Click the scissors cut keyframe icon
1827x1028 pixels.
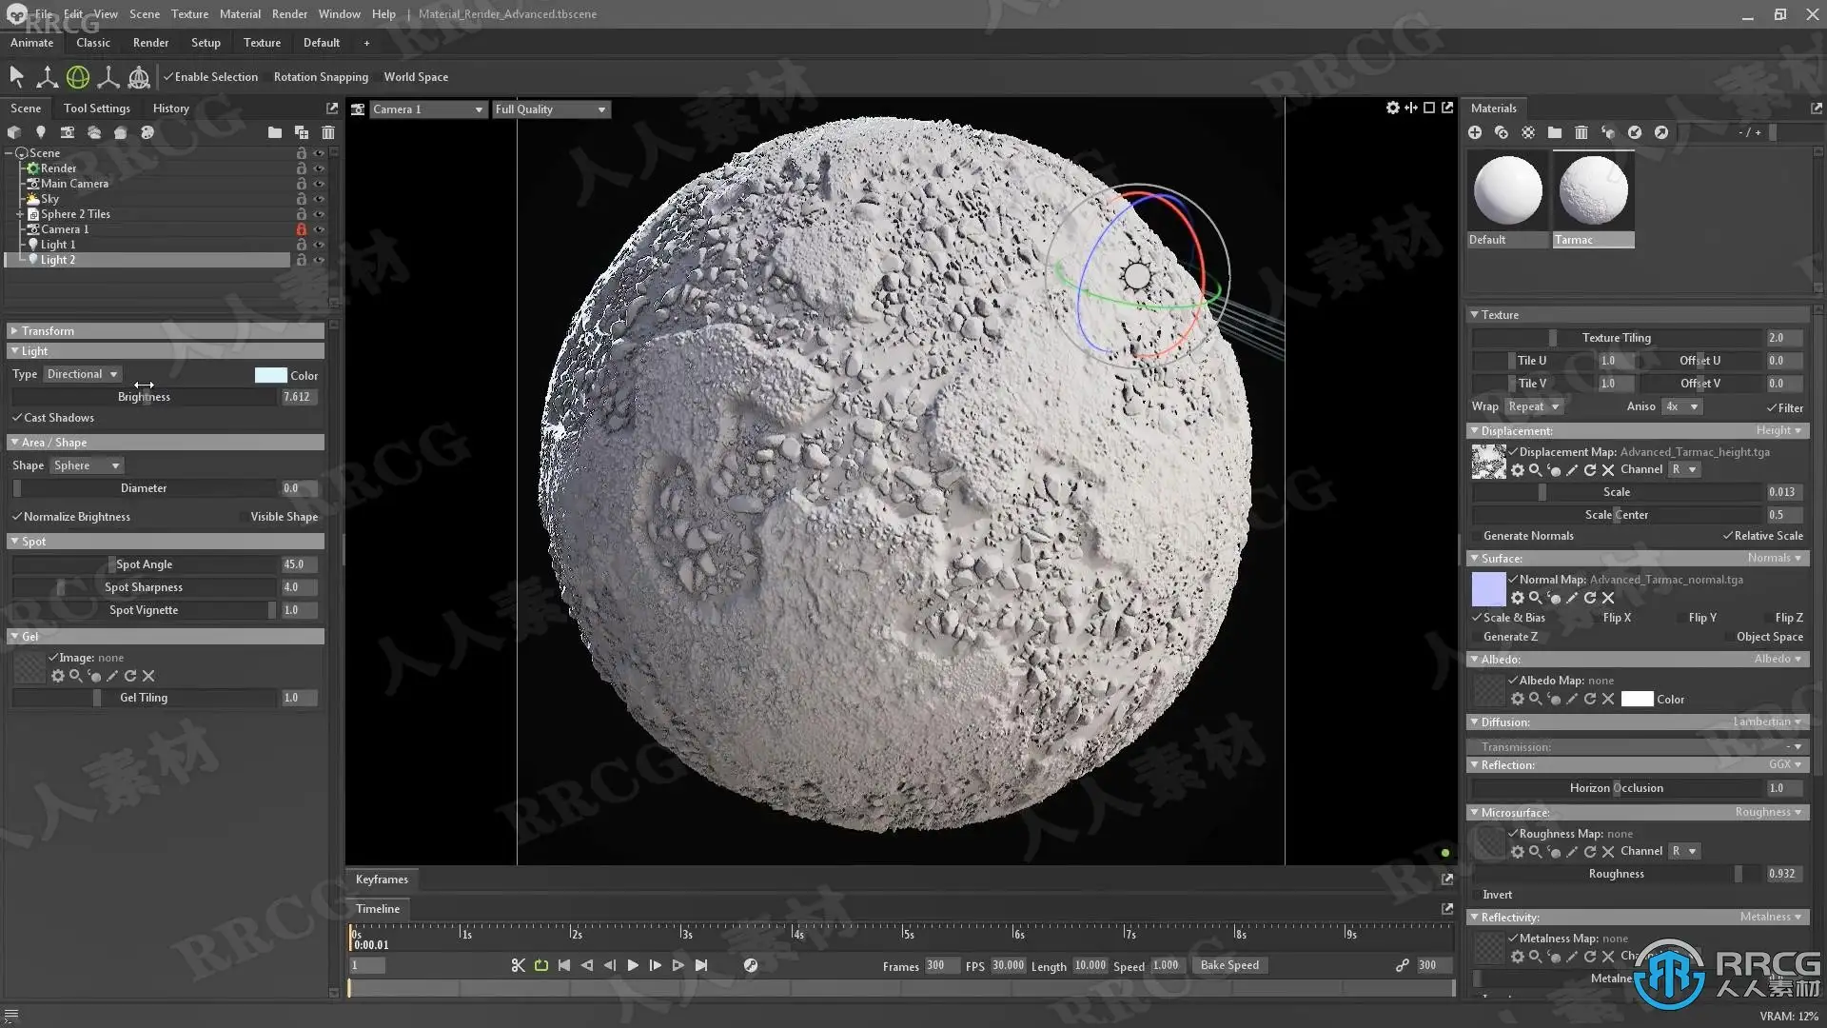(518, 965)
